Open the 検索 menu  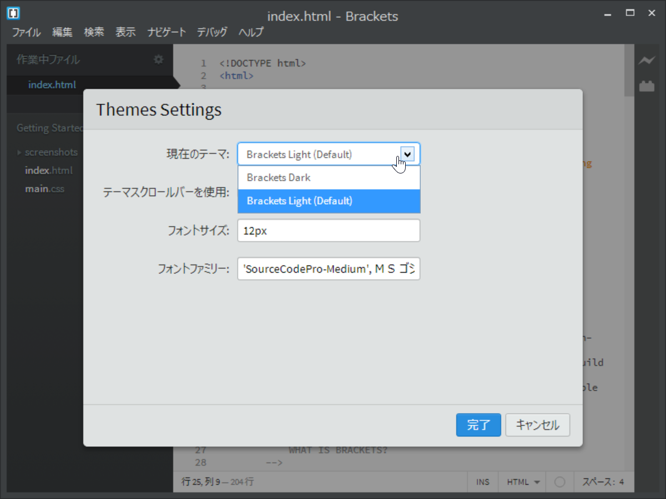pyautogui.click(x=94, y=32)
